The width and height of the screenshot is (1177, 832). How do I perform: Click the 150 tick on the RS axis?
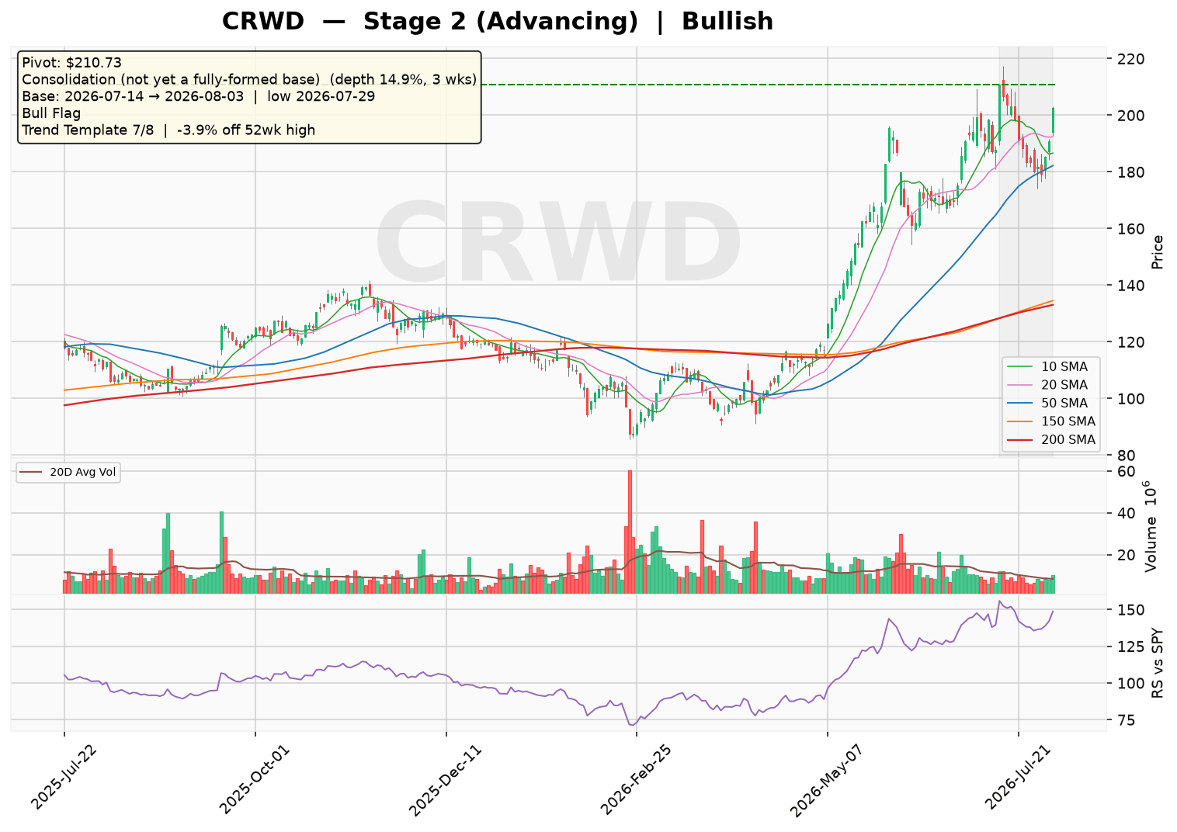1129,611
